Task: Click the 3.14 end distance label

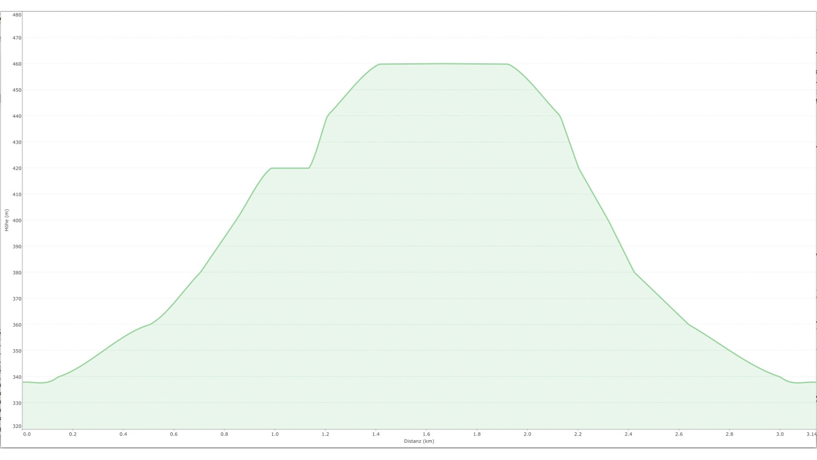Action: pyautogui.click(x=811, y=434)
